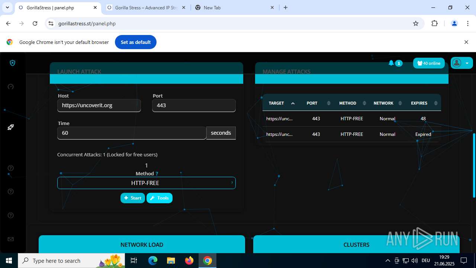Switch to GorillaStress panel.php tab
The width and height of the screenshot is (476, 268).
pos(58,7)
